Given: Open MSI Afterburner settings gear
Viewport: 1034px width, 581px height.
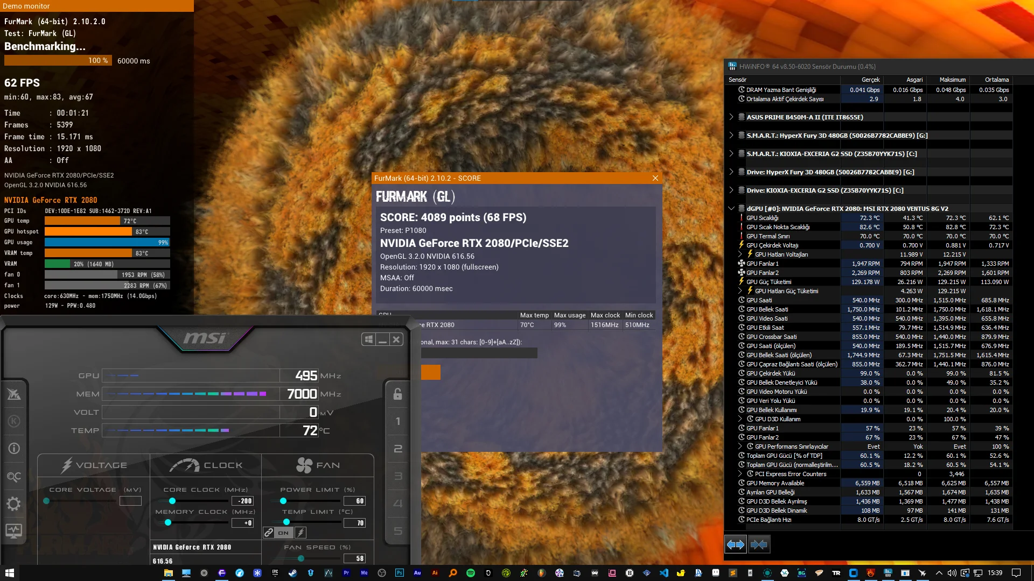Looking at the screenshot, I should point(14,504).
